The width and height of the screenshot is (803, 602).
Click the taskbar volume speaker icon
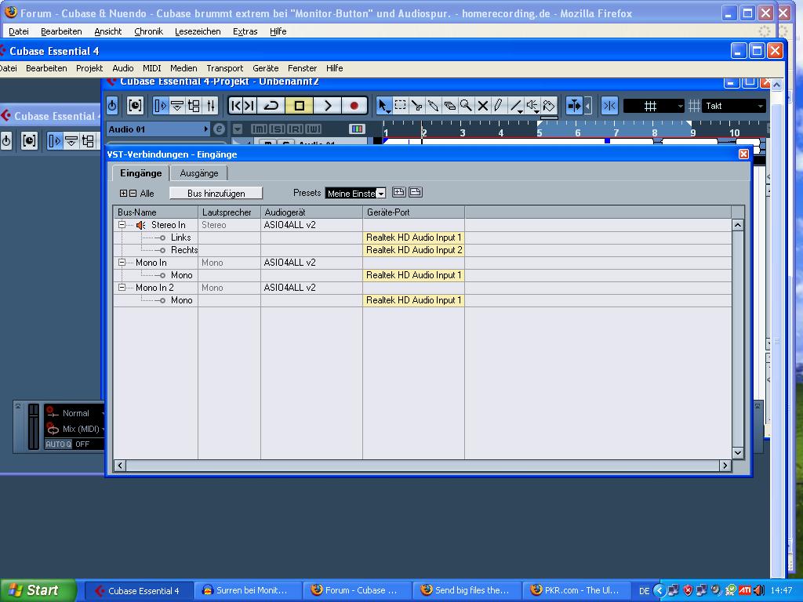[759, 590]
